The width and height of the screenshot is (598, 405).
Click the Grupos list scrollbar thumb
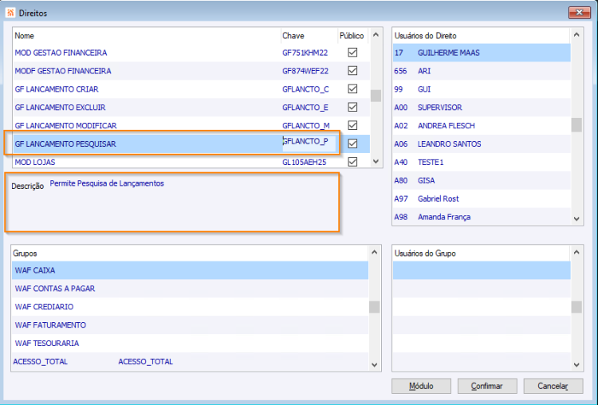click(375, 307)
